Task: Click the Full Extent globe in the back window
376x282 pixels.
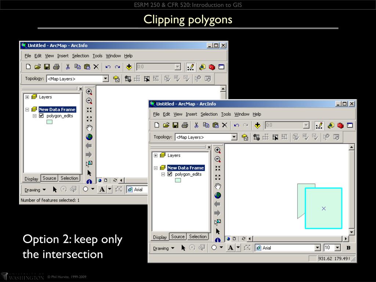Action: [89, 137]
